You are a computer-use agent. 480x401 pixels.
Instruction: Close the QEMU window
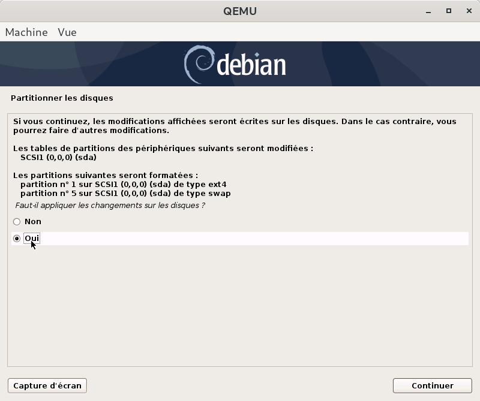point(467,11)
